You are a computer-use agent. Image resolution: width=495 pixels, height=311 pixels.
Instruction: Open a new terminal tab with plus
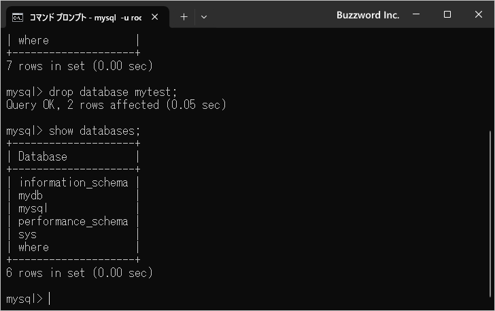click(x=184, y=17)
